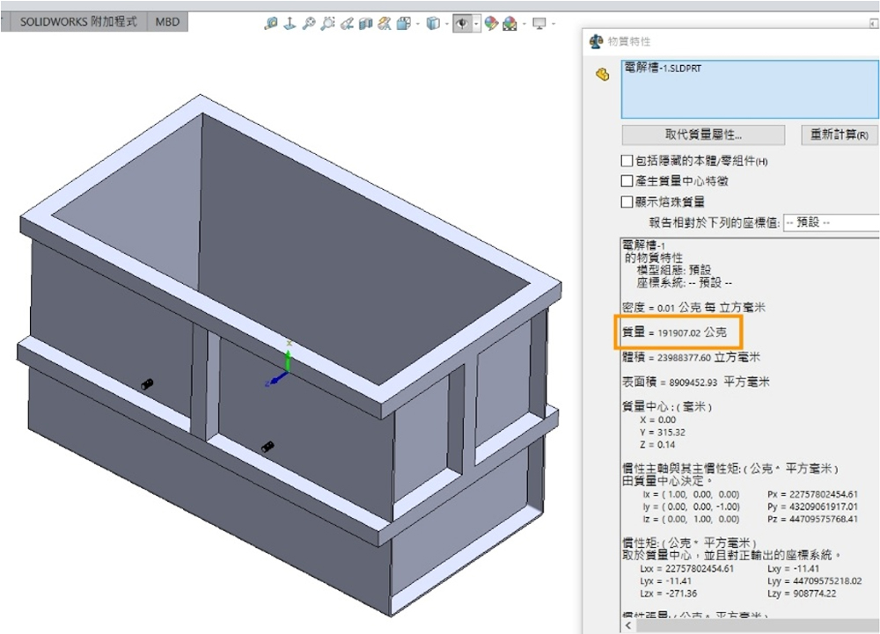880x634 pixels.
Task: Select the Edit Appearance sphere icon
Action: coord(490,24)
